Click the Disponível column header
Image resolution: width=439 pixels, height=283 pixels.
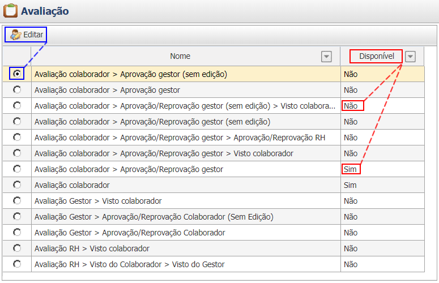pyautogui.click(x=376, y=56)
